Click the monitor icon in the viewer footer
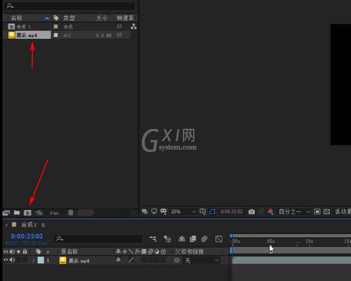The width and height of the screenshot is (351, 281). pos(154,211)
